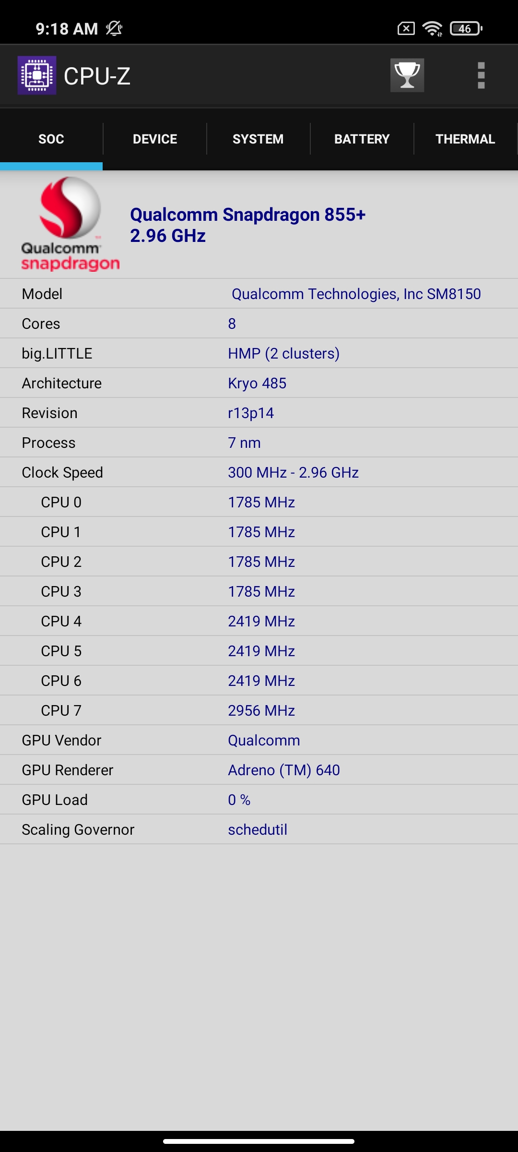
Task: Switch to the SOC tab
Action: tap(51, 139)
